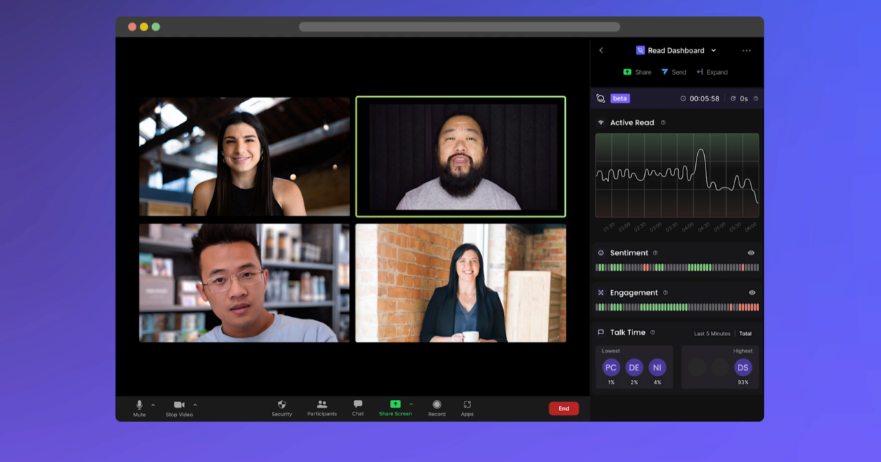Start Share Screen with the green icon
The width and height of the screenshot is (881, 462).
tap(395, 404)
